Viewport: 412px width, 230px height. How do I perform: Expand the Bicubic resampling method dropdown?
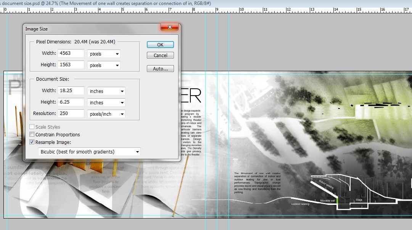[89, 152]
